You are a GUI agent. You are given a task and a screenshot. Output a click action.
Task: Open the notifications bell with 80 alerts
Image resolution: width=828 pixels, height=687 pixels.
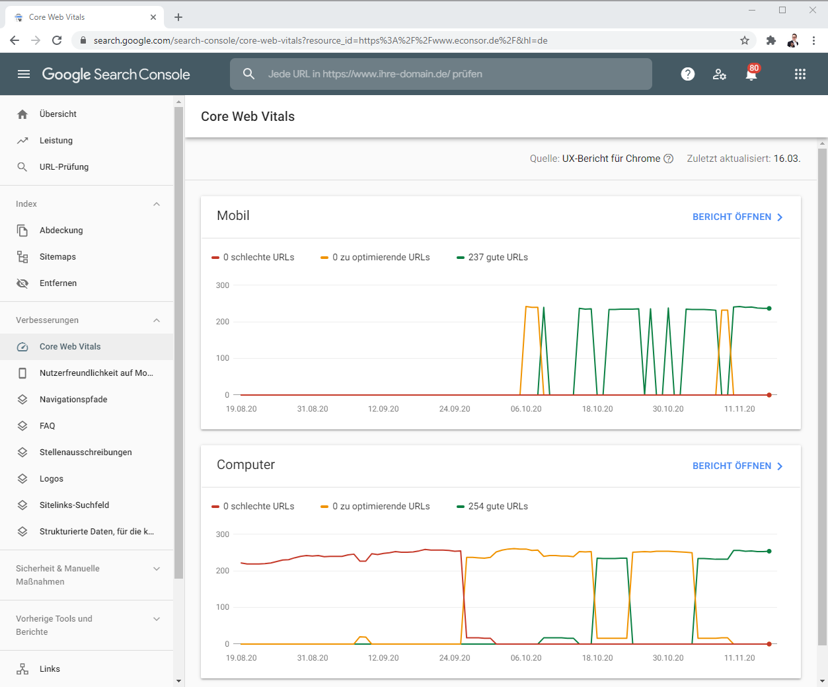[x=750, y=74]
